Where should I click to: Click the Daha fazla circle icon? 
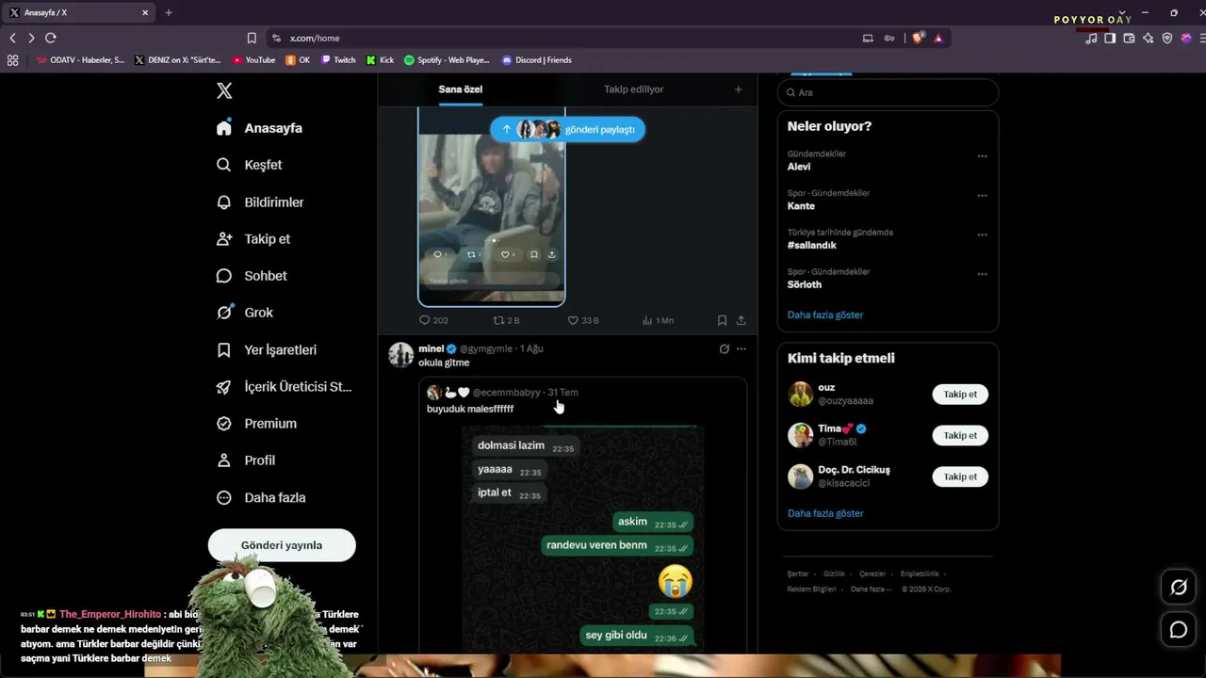[x=223, y=498]
